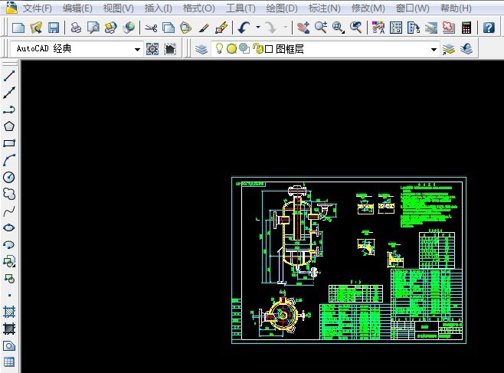The height and width of the screenshot is (373, 504).
Task: Expand the undo history dropdown arrow
Action: 258,28
